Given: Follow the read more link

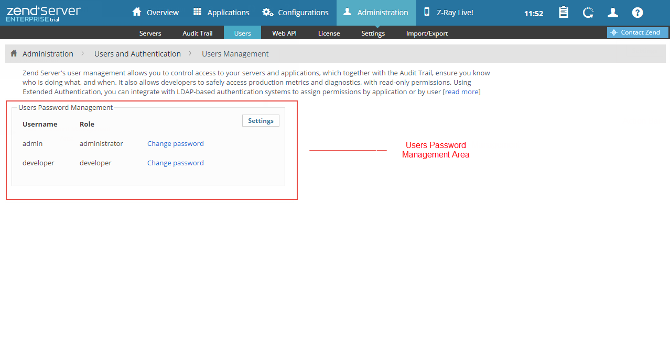Looking at the screenshot, I should (461, 92).
